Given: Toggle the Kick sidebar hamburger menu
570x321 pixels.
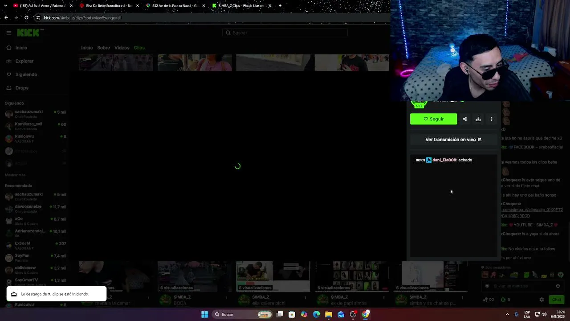Looking at the screenshot, I should click(x=8, y=33).
